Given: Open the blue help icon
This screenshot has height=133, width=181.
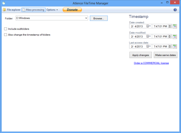Looking at the screenshot, I should 175,10.
